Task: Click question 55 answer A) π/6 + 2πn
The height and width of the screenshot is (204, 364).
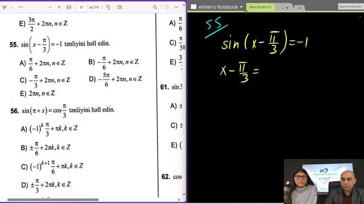Action: 43,63
